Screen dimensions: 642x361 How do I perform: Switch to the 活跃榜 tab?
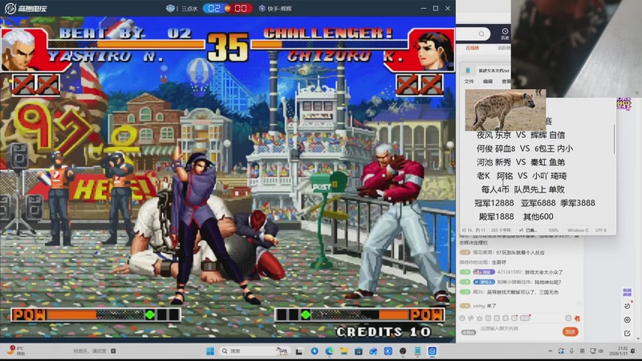(x=504, y=48)
